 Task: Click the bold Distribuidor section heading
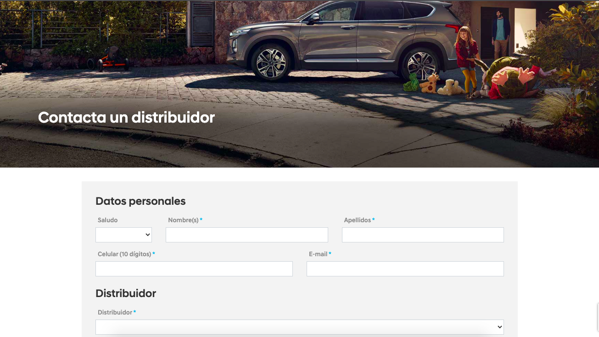point(126,293)
